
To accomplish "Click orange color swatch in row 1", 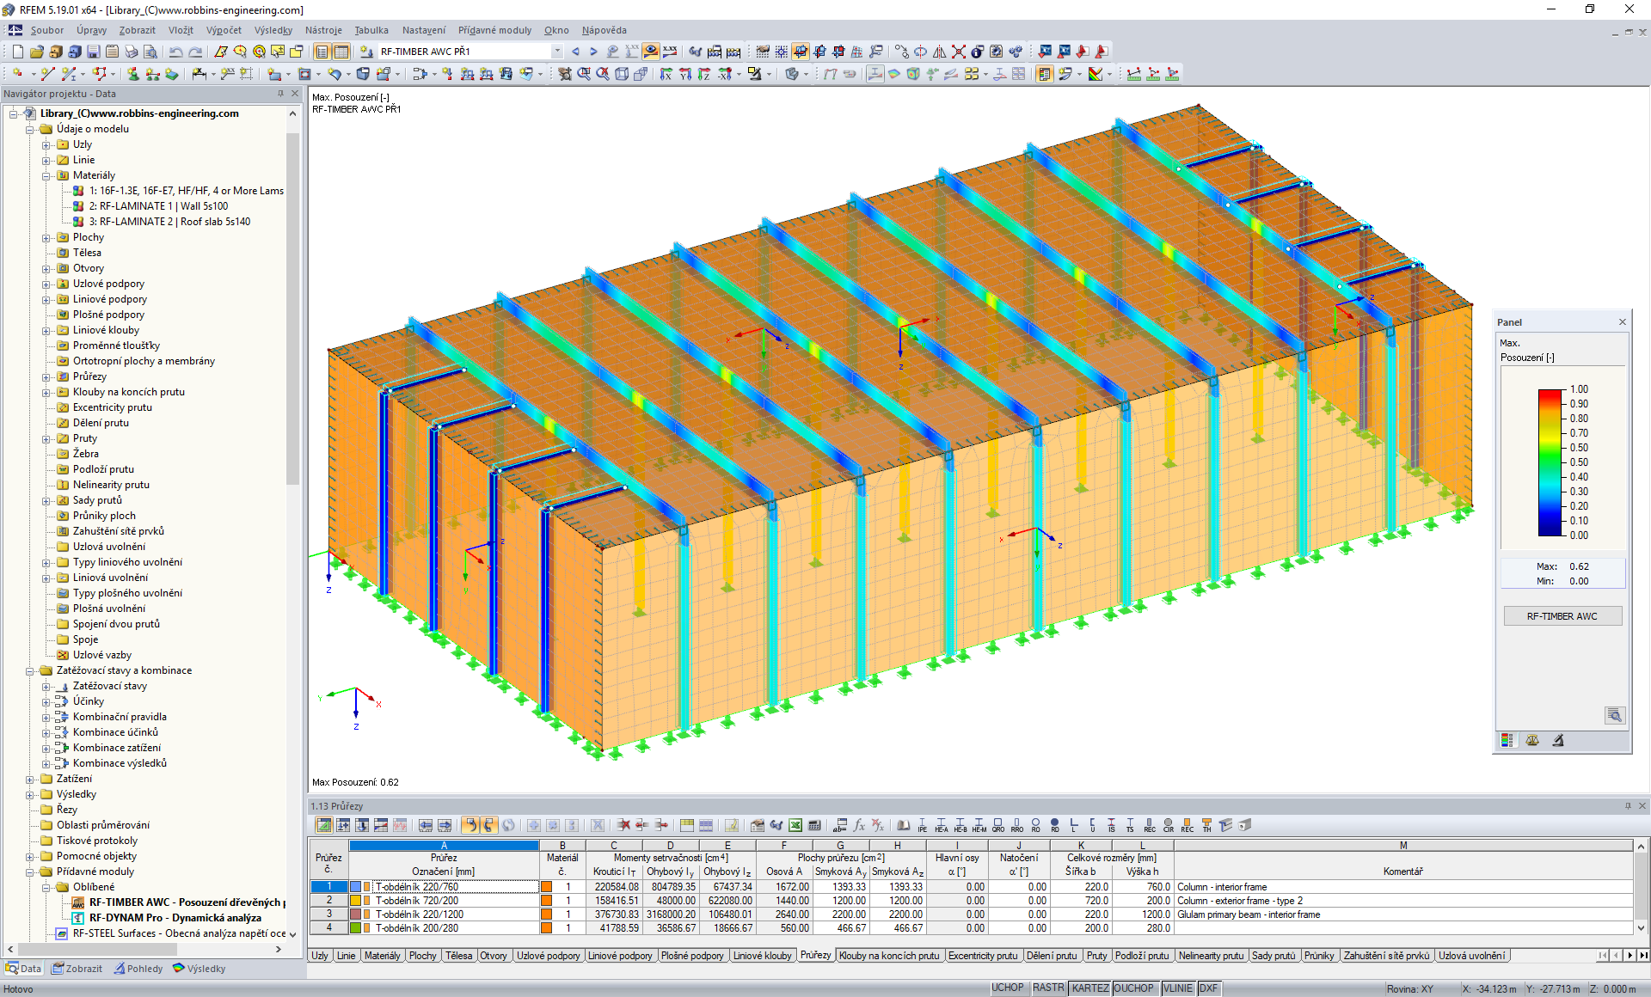I will [x=546, y=887].
